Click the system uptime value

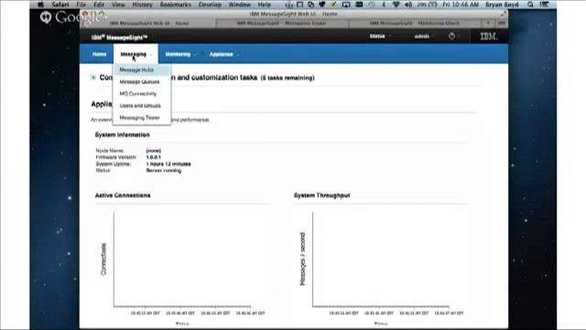(x=168, y=164)
